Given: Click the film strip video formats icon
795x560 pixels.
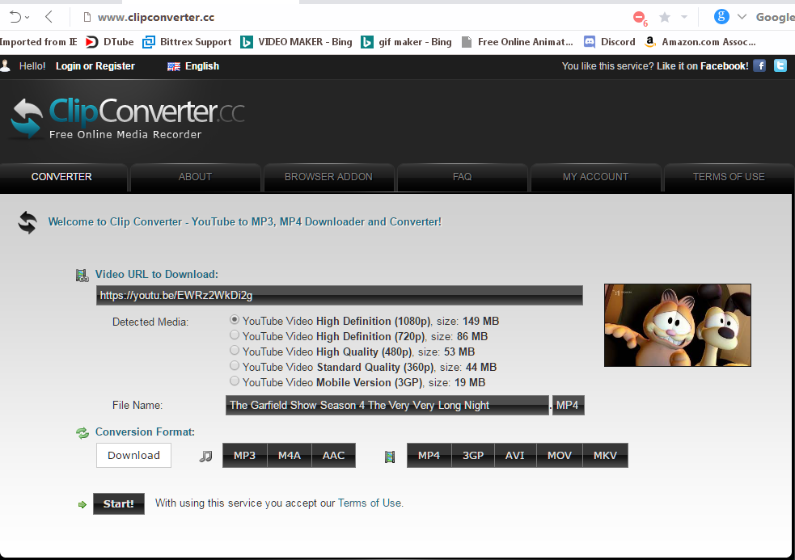Looking at the screenshot, I should pos(389,457).
